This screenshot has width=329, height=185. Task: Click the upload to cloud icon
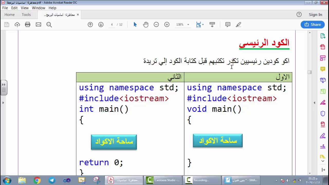click(x=17, y=24)
